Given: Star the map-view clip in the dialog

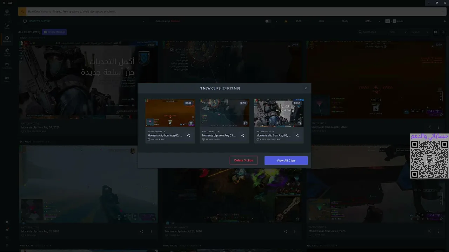Looking at the screenshot, I should coord(245,123).
